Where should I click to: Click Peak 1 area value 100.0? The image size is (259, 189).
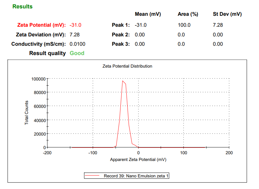pyautogui.click(x=184, y=25)
